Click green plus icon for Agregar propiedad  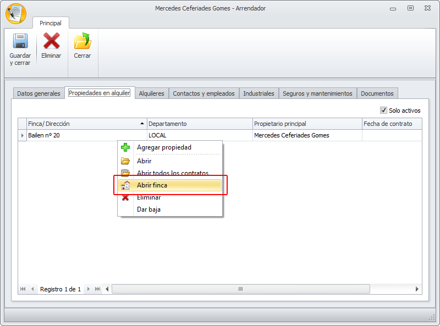125,147
